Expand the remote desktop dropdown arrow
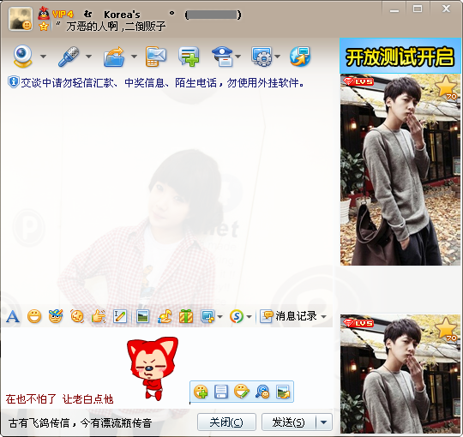 tap(277, 57)
